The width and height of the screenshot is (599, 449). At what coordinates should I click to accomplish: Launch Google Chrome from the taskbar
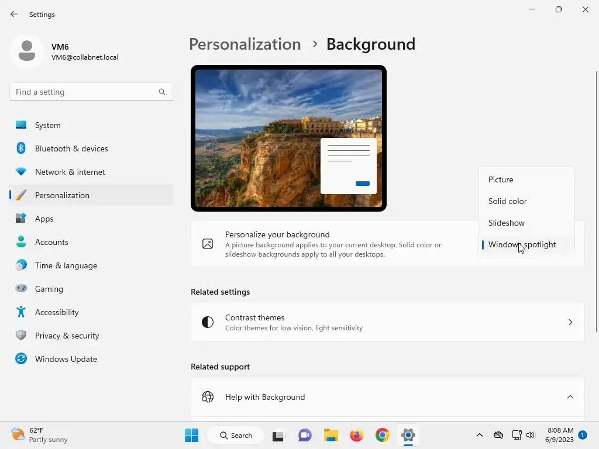point(383,435)
